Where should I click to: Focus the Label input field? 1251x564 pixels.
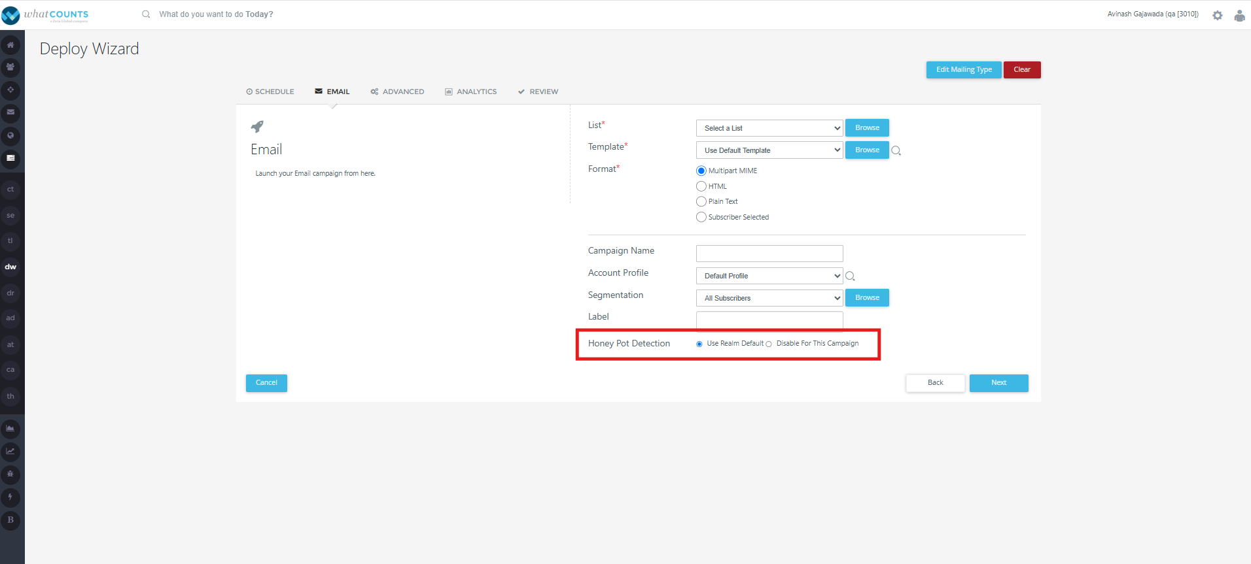[769, 320]
